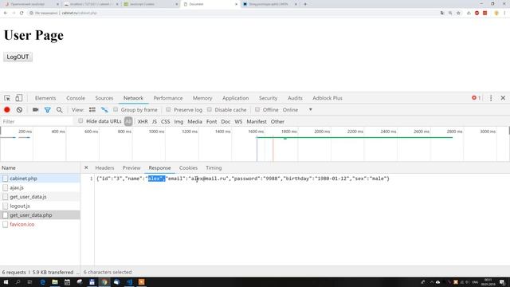Focus the network Filter input field

point(37,121)
